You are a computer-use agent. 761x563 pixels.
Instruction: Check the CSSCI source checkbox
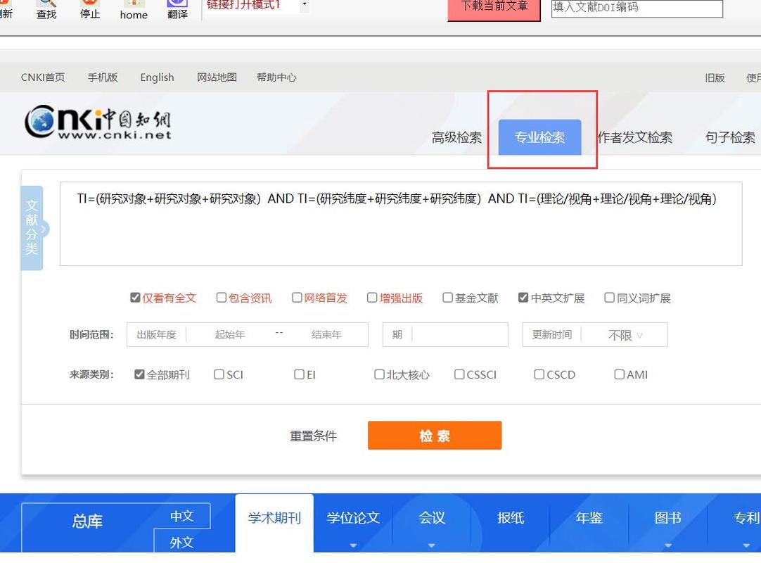(459, 374)
